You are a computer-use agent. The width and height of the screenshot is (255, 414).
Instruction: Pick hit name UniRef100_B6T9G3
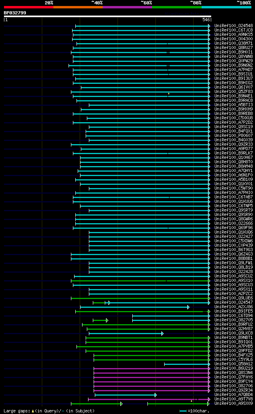point(233,250)
